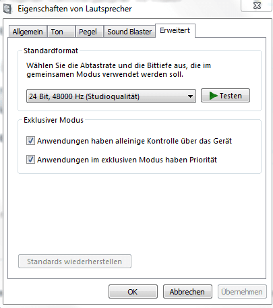The image size is (273, 308).
Task: Click the Abbrechen button
Action: point(187,292)
